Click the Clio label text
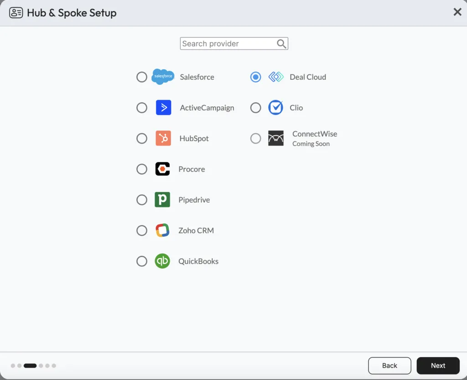 tap(296, 108)
